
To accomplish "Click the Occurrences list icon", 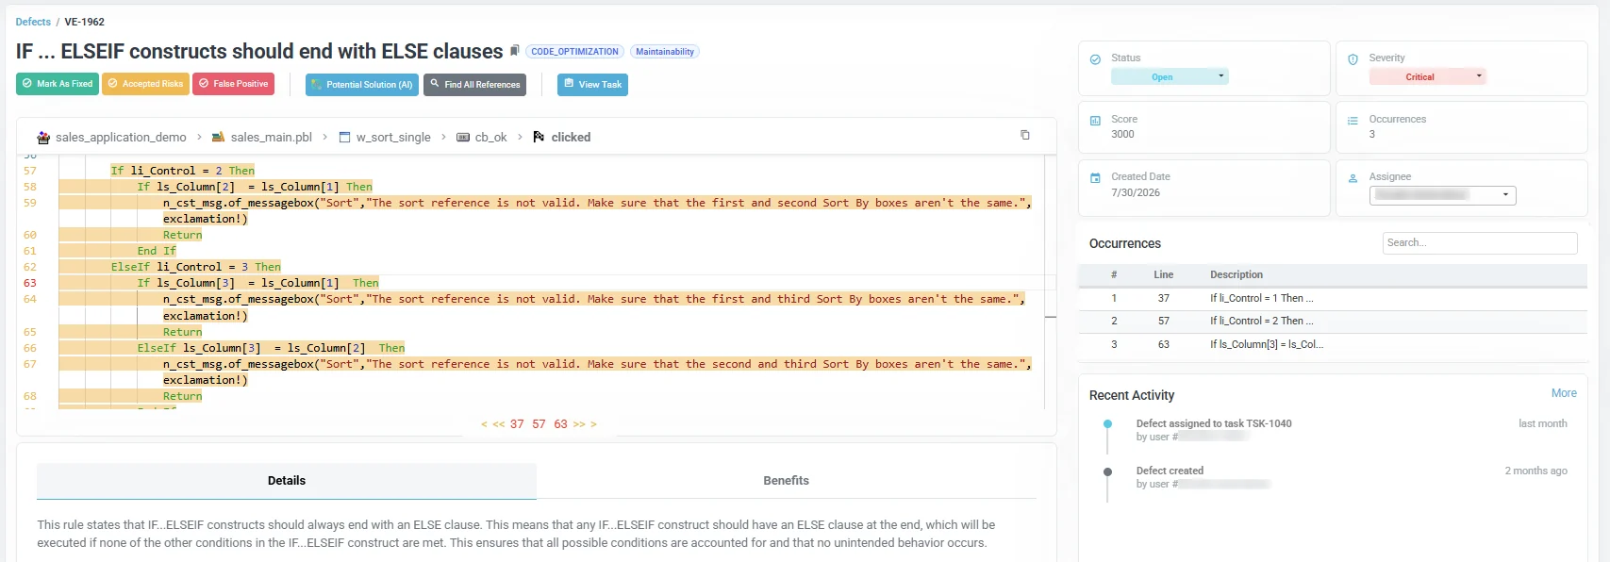I will [x=1353, y=121].
